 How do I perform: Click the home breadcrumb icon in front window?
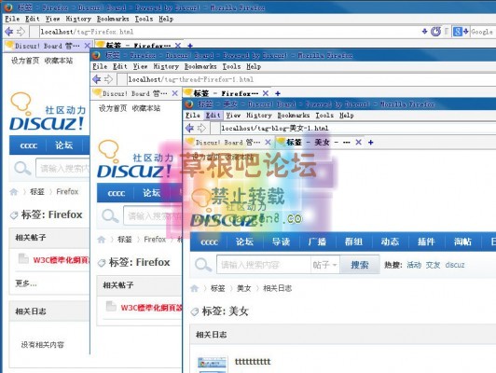(194, 288)
